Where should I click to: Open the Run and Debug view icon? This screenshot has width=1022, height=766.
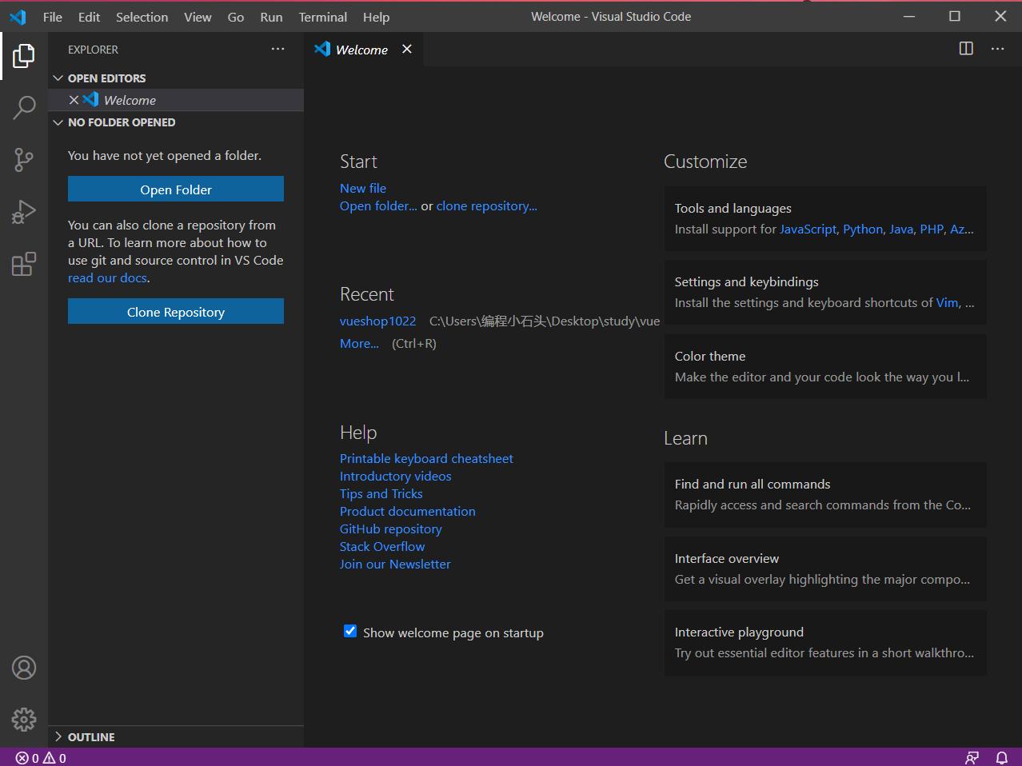tap(24, 211)
